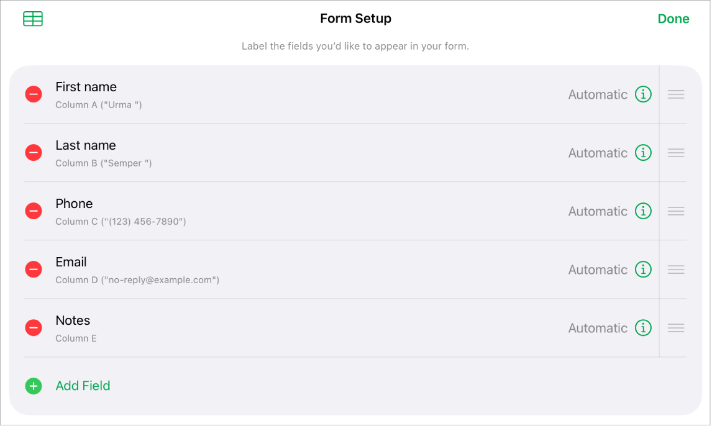The image size is (712, 426).
Task: Tap the info icon beside Email
Action: tap(644, 269)
